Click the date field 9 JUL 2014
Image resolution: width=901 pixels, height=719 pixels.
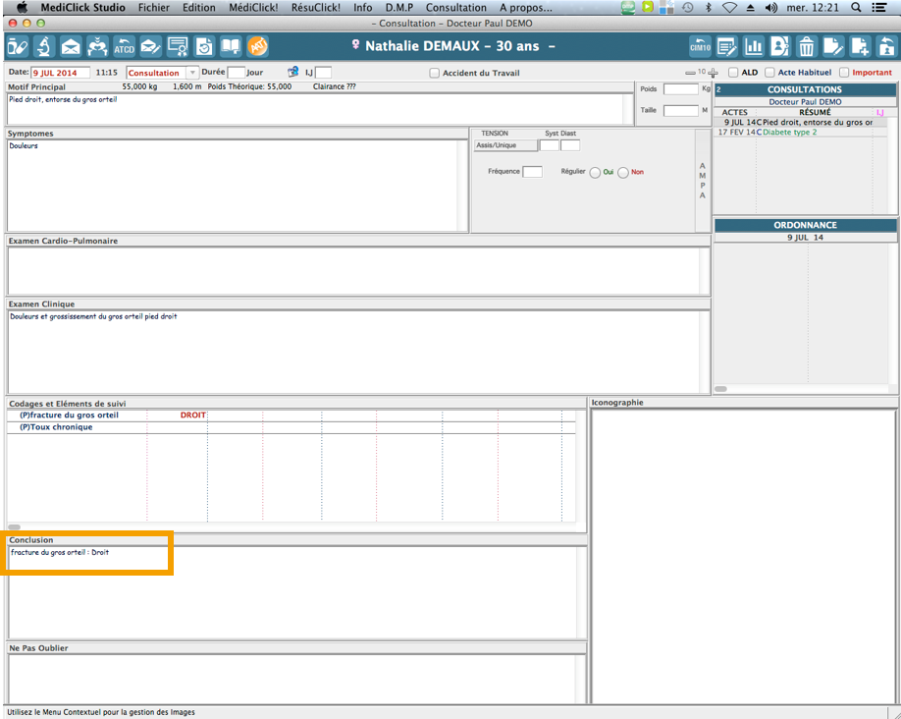pyautogui.click(x=60, y=73)
